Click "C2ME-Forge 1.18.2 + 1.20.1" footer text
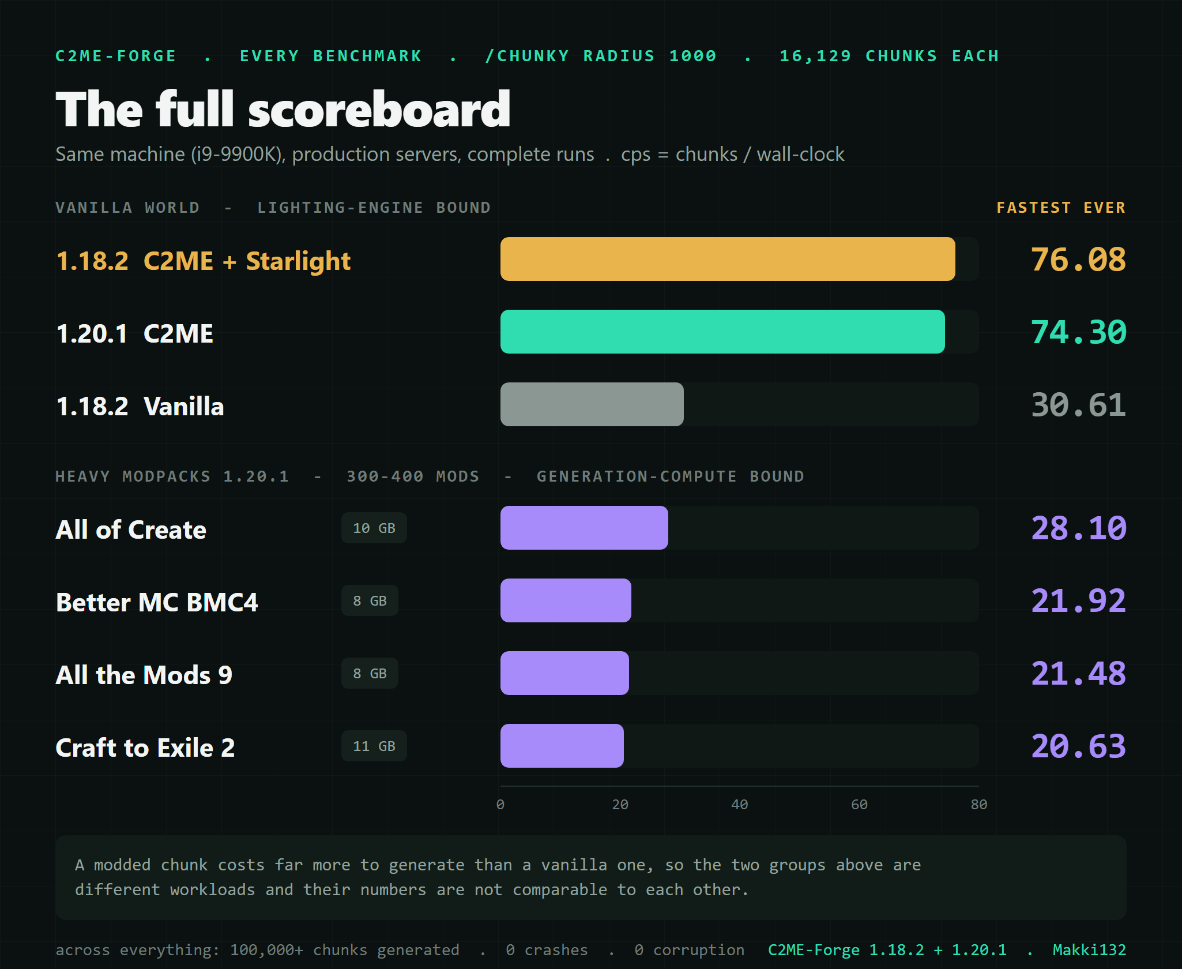Screen dimensions: 1182x969 pyautogui.click(x=887, y=950)
